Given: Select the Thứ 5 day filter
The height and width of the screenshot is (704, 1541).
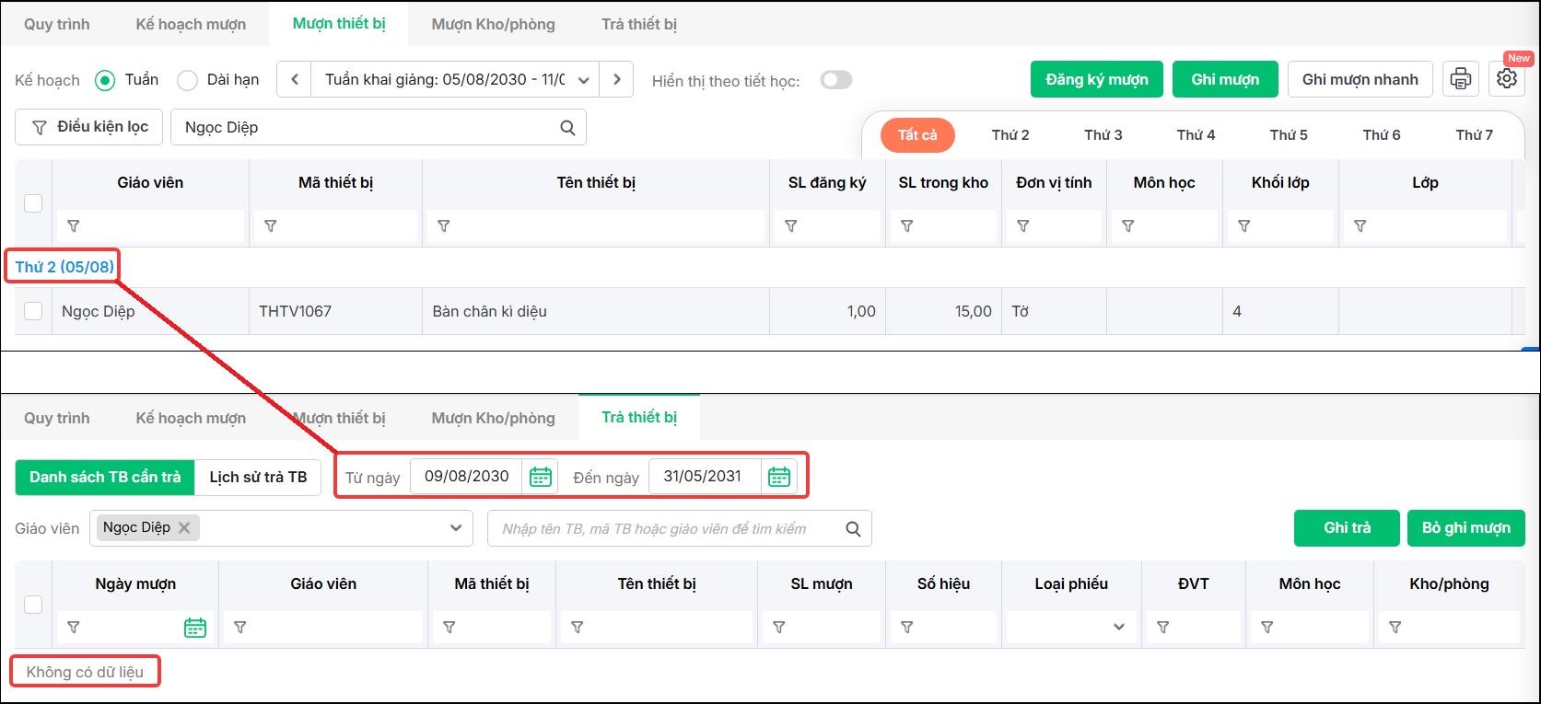Looking at the screenshot, I should (1289, 135).
